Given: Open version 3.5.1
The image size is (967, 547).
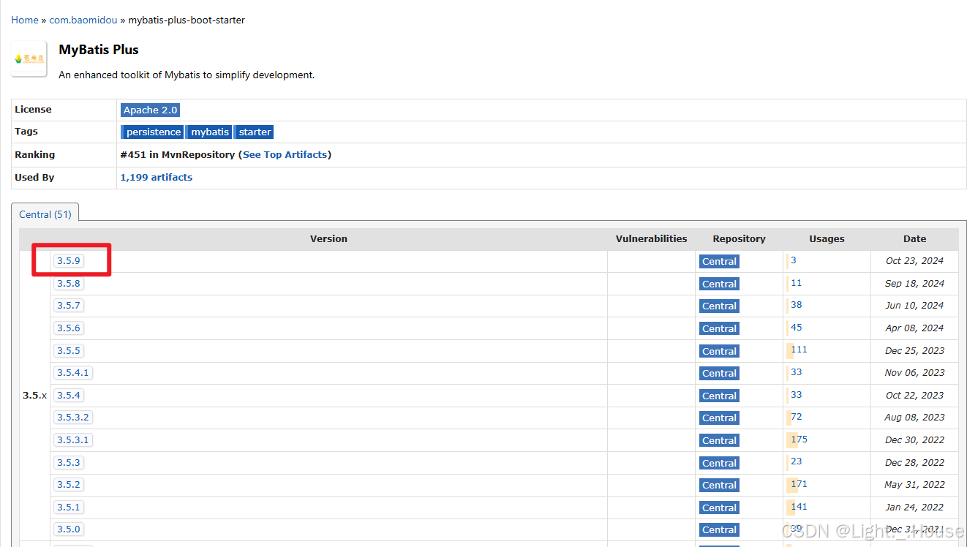Looking at the screenshot, I should 69,508.
